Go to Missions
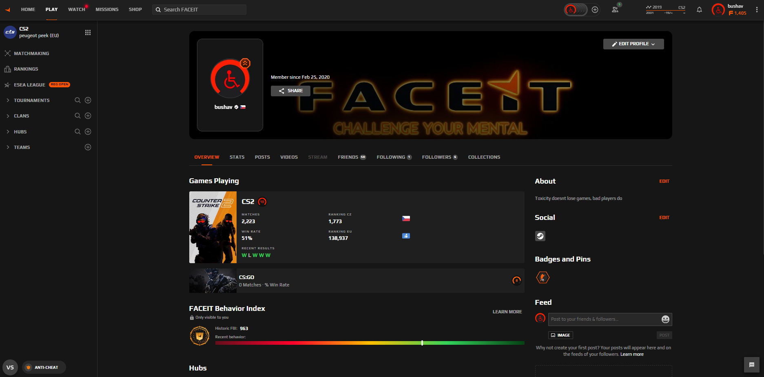764x377 pixels. [107, 9]
